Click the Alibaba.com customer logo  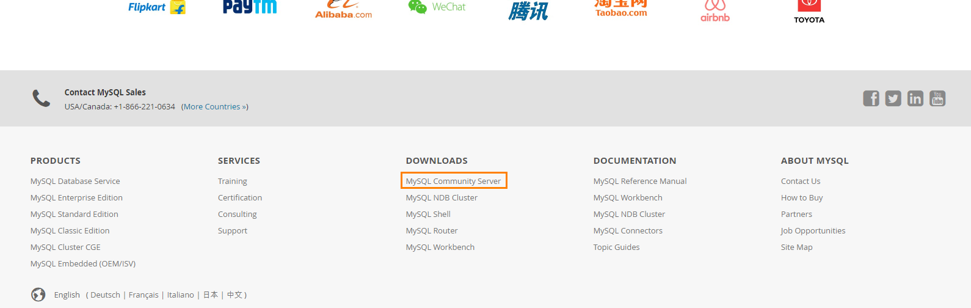coord(343,9)
